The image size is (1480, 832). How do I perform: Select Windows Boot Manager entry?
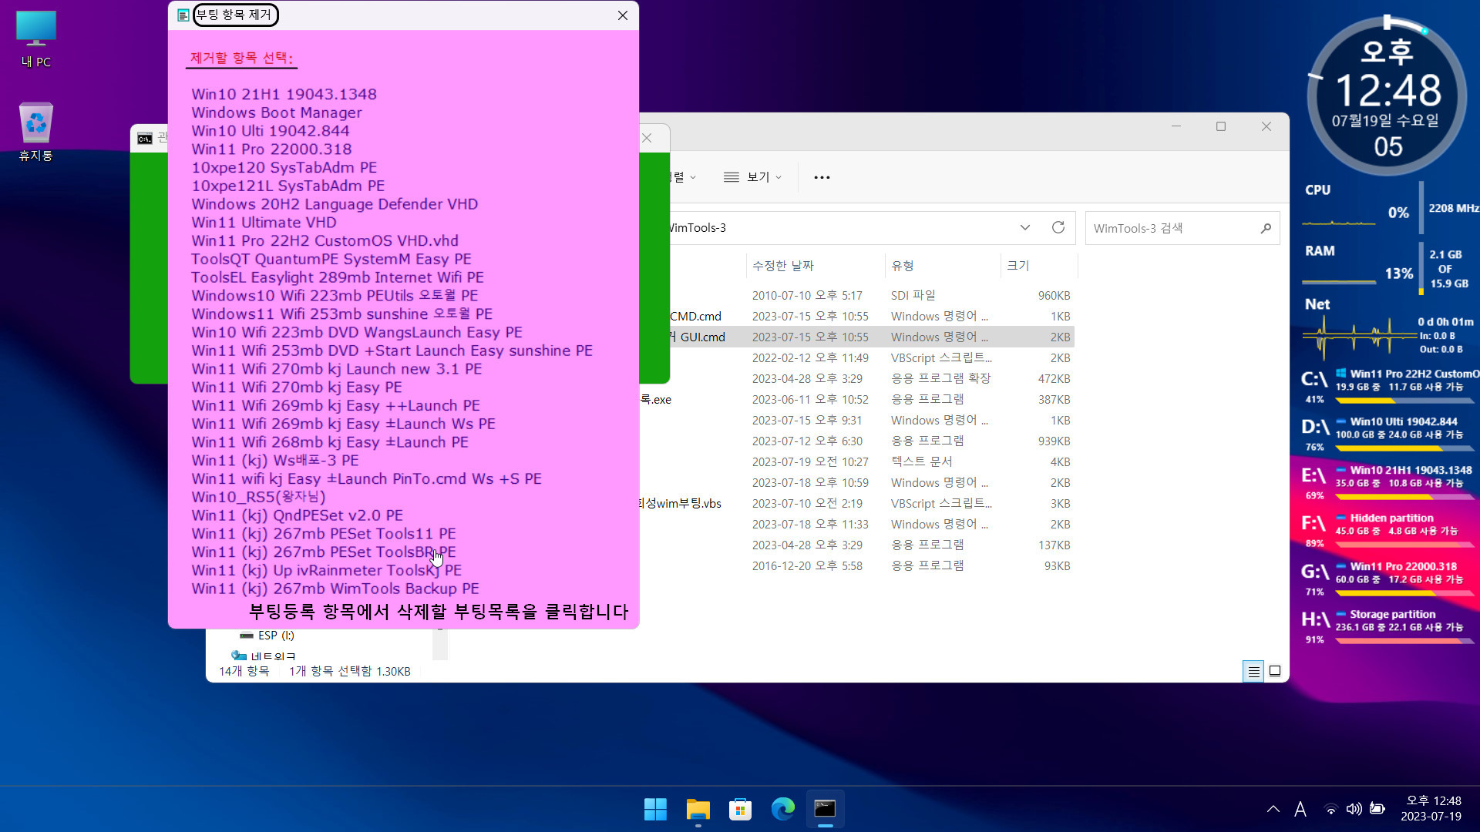[276, 112]
